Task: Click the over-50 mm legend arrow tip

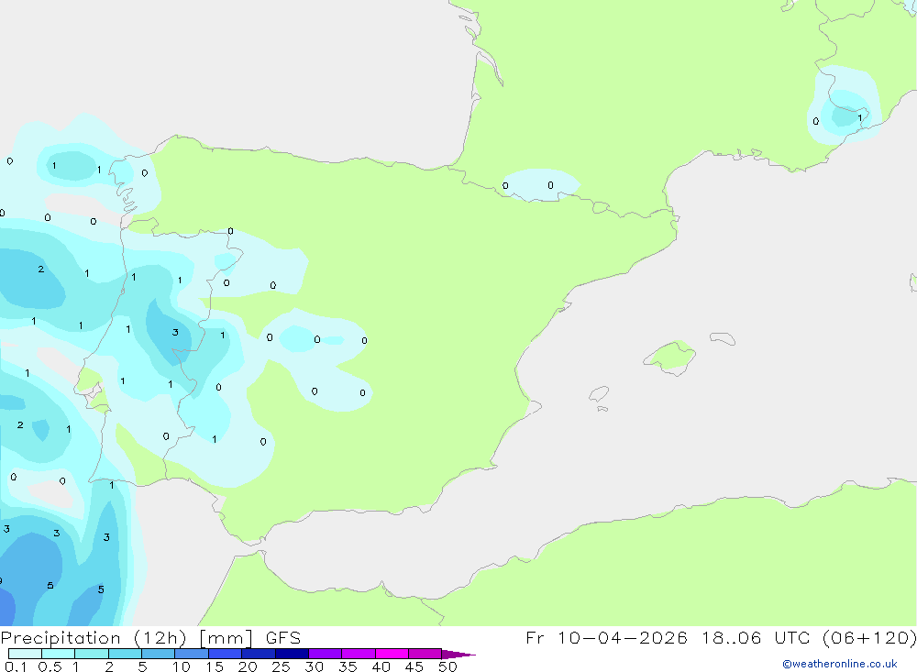Action: click(x=458, y=654)
